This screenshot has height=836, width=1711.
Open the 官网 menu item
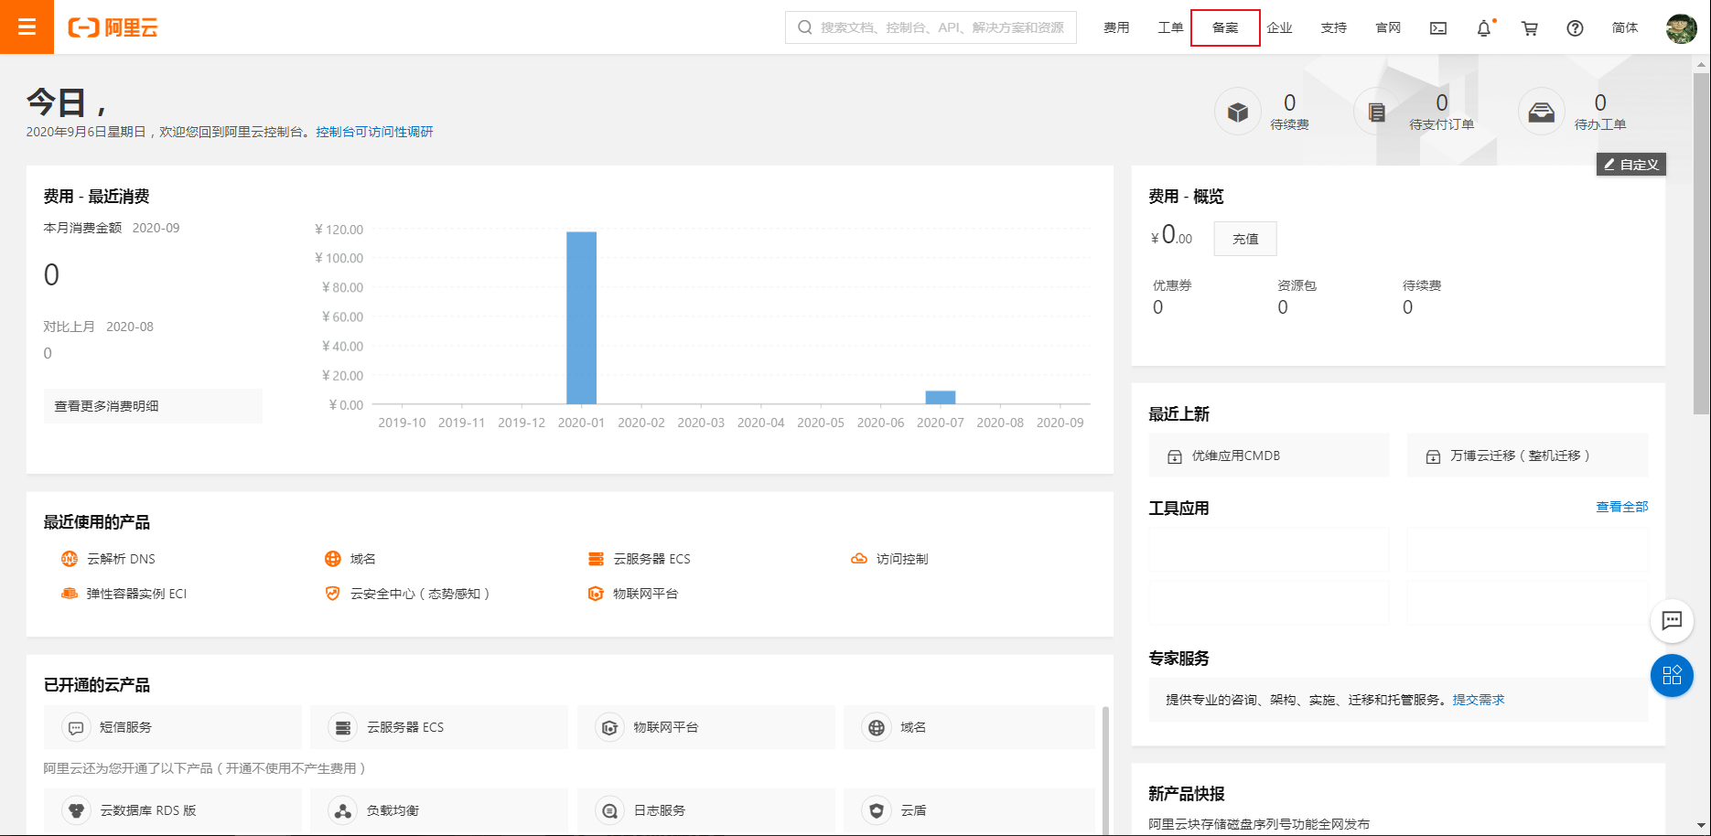pos(1388,28)
